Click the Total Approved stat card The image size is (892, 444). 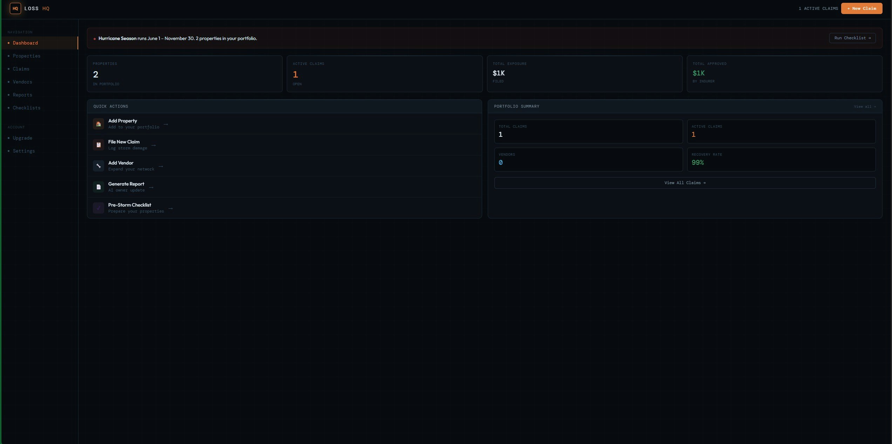point(784,74)
